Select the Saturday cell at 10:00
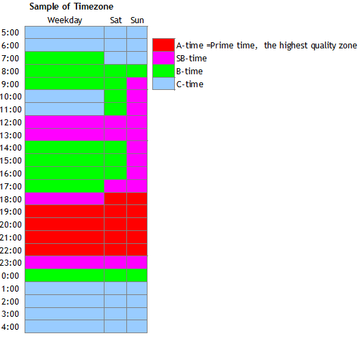Viewport: 364px width, 340px height. coord(115,96)
